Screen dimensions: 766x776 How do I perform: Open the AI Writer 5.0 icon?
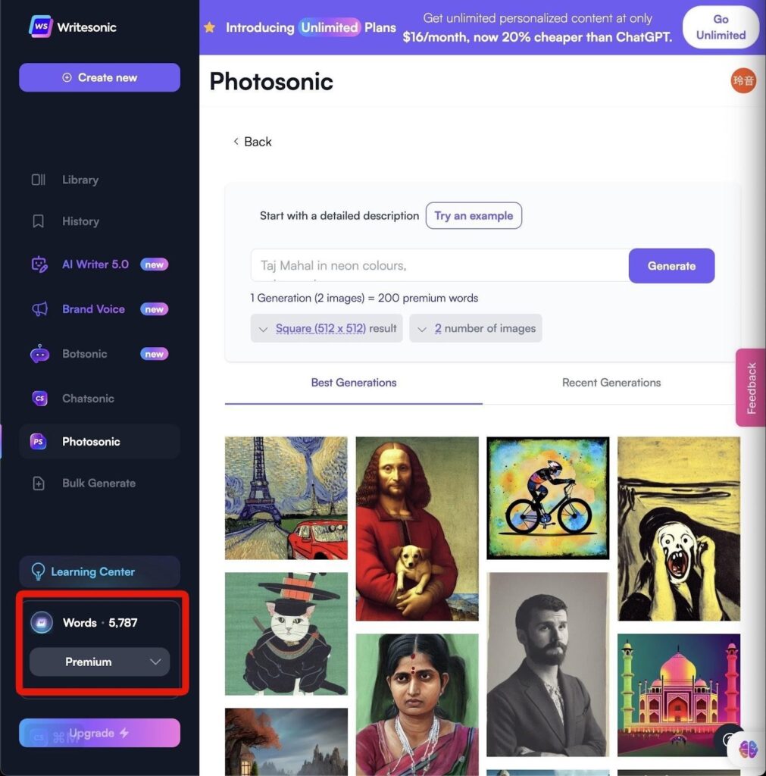pos(39,264)
